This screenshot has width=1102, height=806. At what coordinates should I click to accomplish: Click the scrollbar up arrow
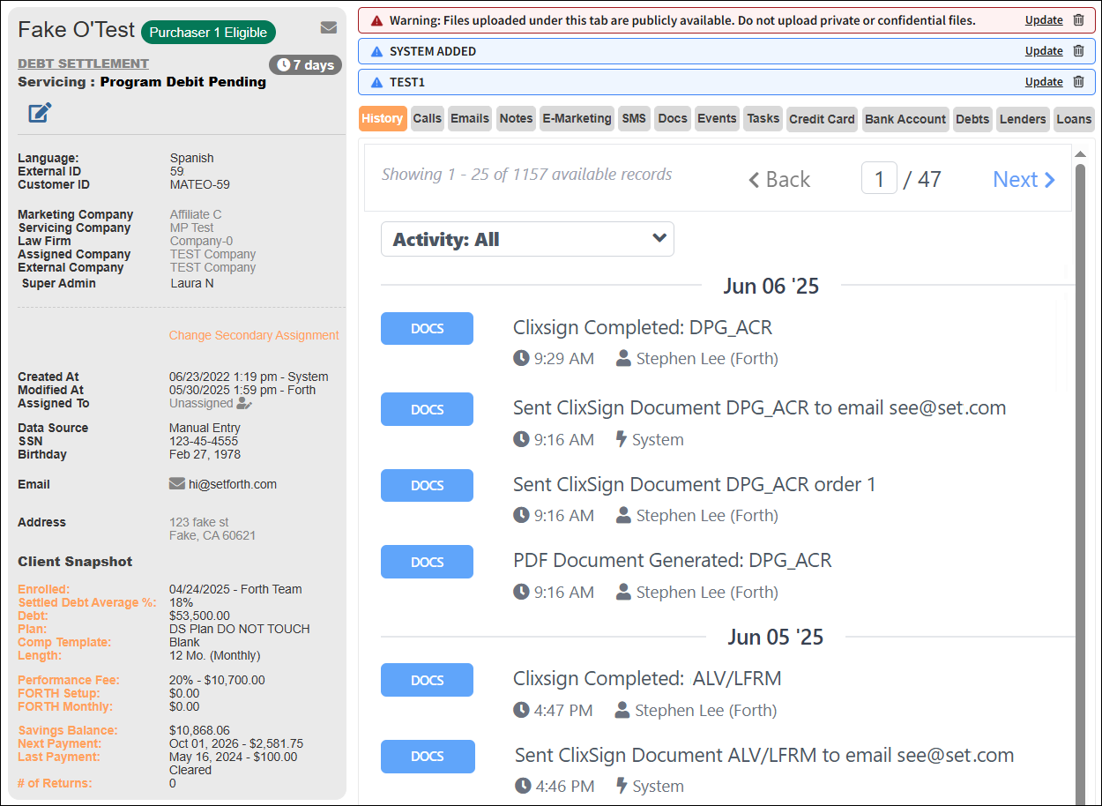point(1080,154)
